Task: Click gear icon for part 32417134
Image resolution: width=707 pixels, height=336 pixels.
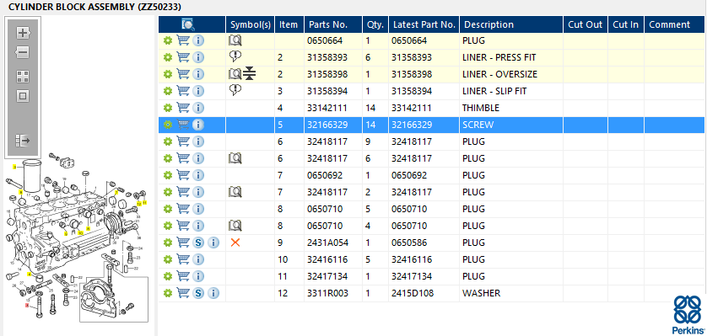Action: (x=168, y=276)
